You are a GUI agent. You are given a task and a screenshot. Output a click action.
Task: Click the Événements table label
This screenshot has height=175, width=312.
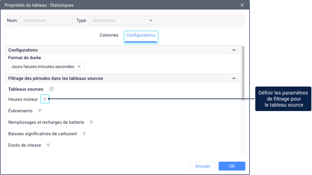coord(20,111)
